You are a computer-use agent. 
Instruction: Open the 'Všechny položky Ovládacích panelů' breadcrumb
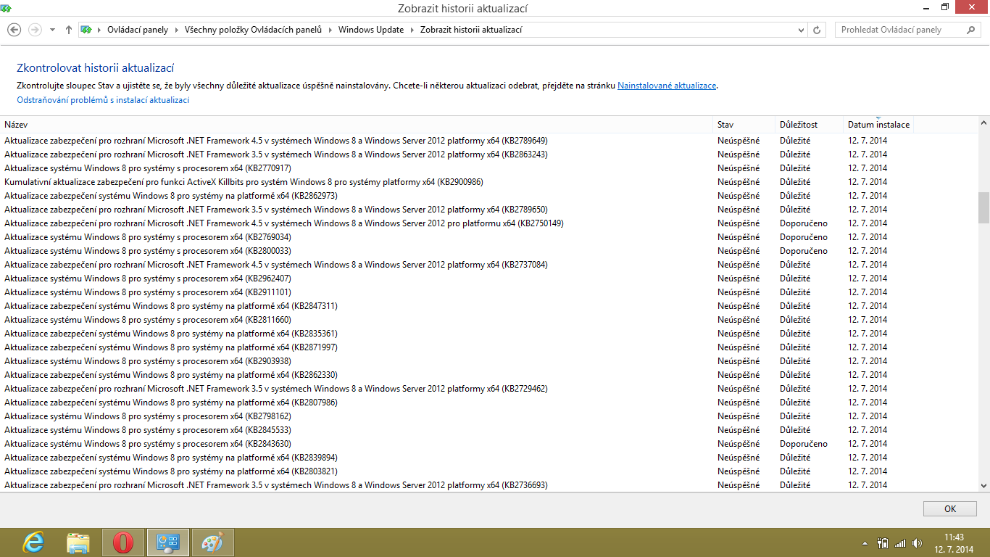click(x=253, y=30)
